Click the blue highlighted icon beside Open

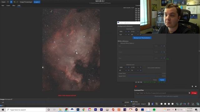click(11, 2)
